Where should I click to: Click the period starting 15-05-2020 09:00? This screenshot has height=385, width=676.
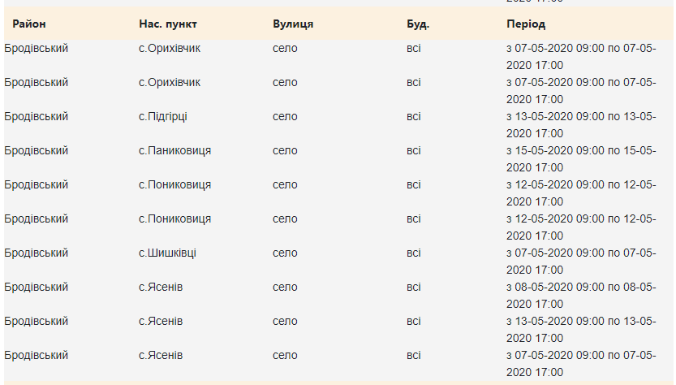click(580, 159)
